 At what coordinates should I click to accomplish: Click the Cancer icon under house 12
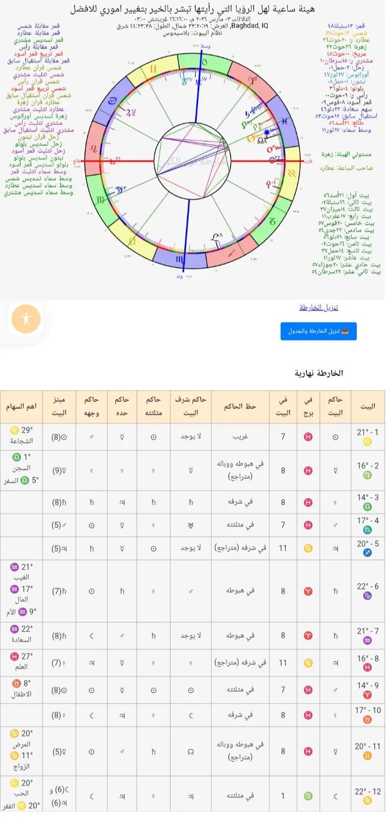click(x=368, y=801)
